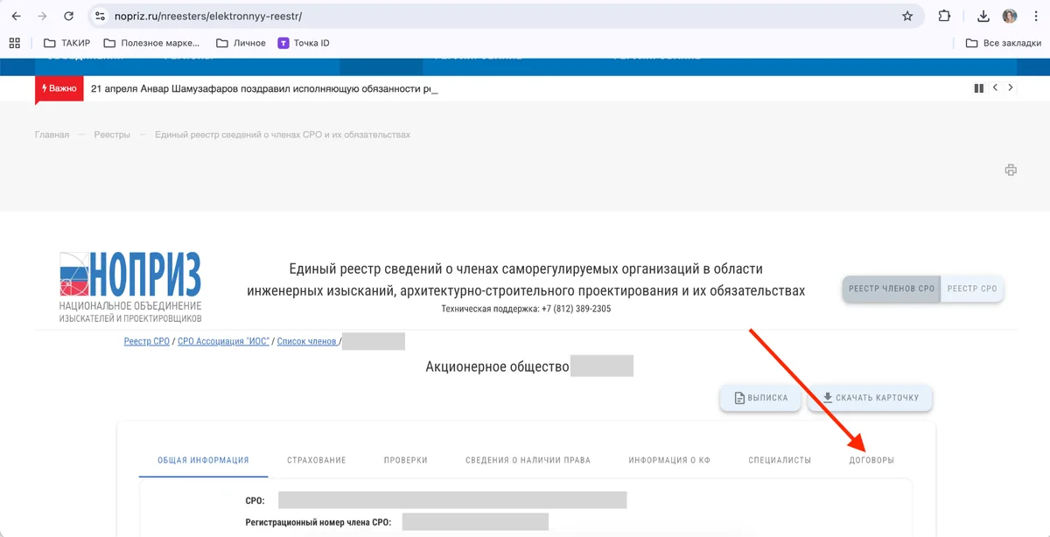
Task: Open the Точка ID bookmark
Action: pos(304,43)
